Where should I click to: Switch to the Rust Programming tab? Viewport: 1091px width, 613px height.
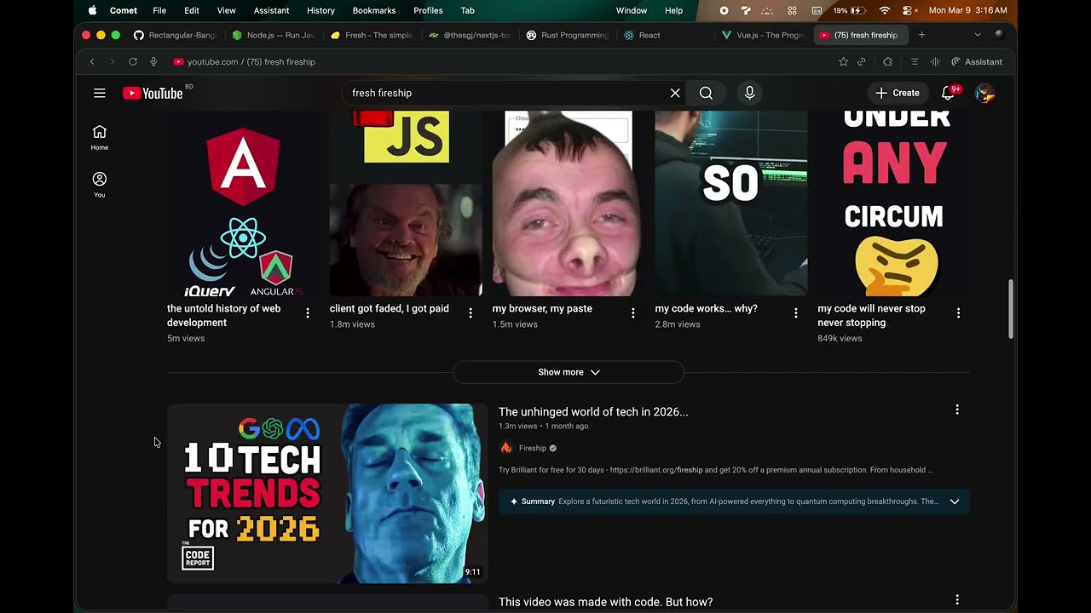click(x=567, y=35)
